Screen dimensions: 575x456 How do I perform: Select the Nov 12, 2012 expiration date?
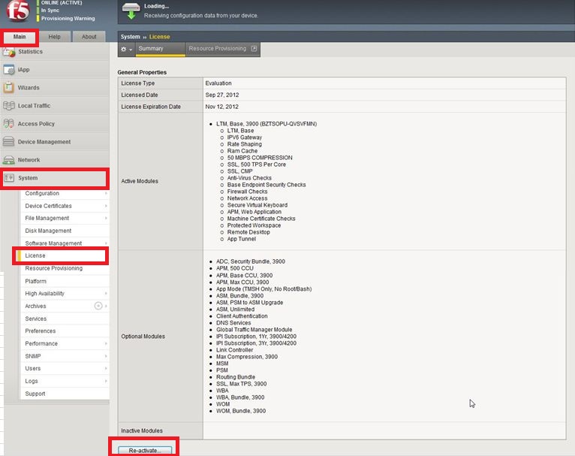(x=222, y=107)
